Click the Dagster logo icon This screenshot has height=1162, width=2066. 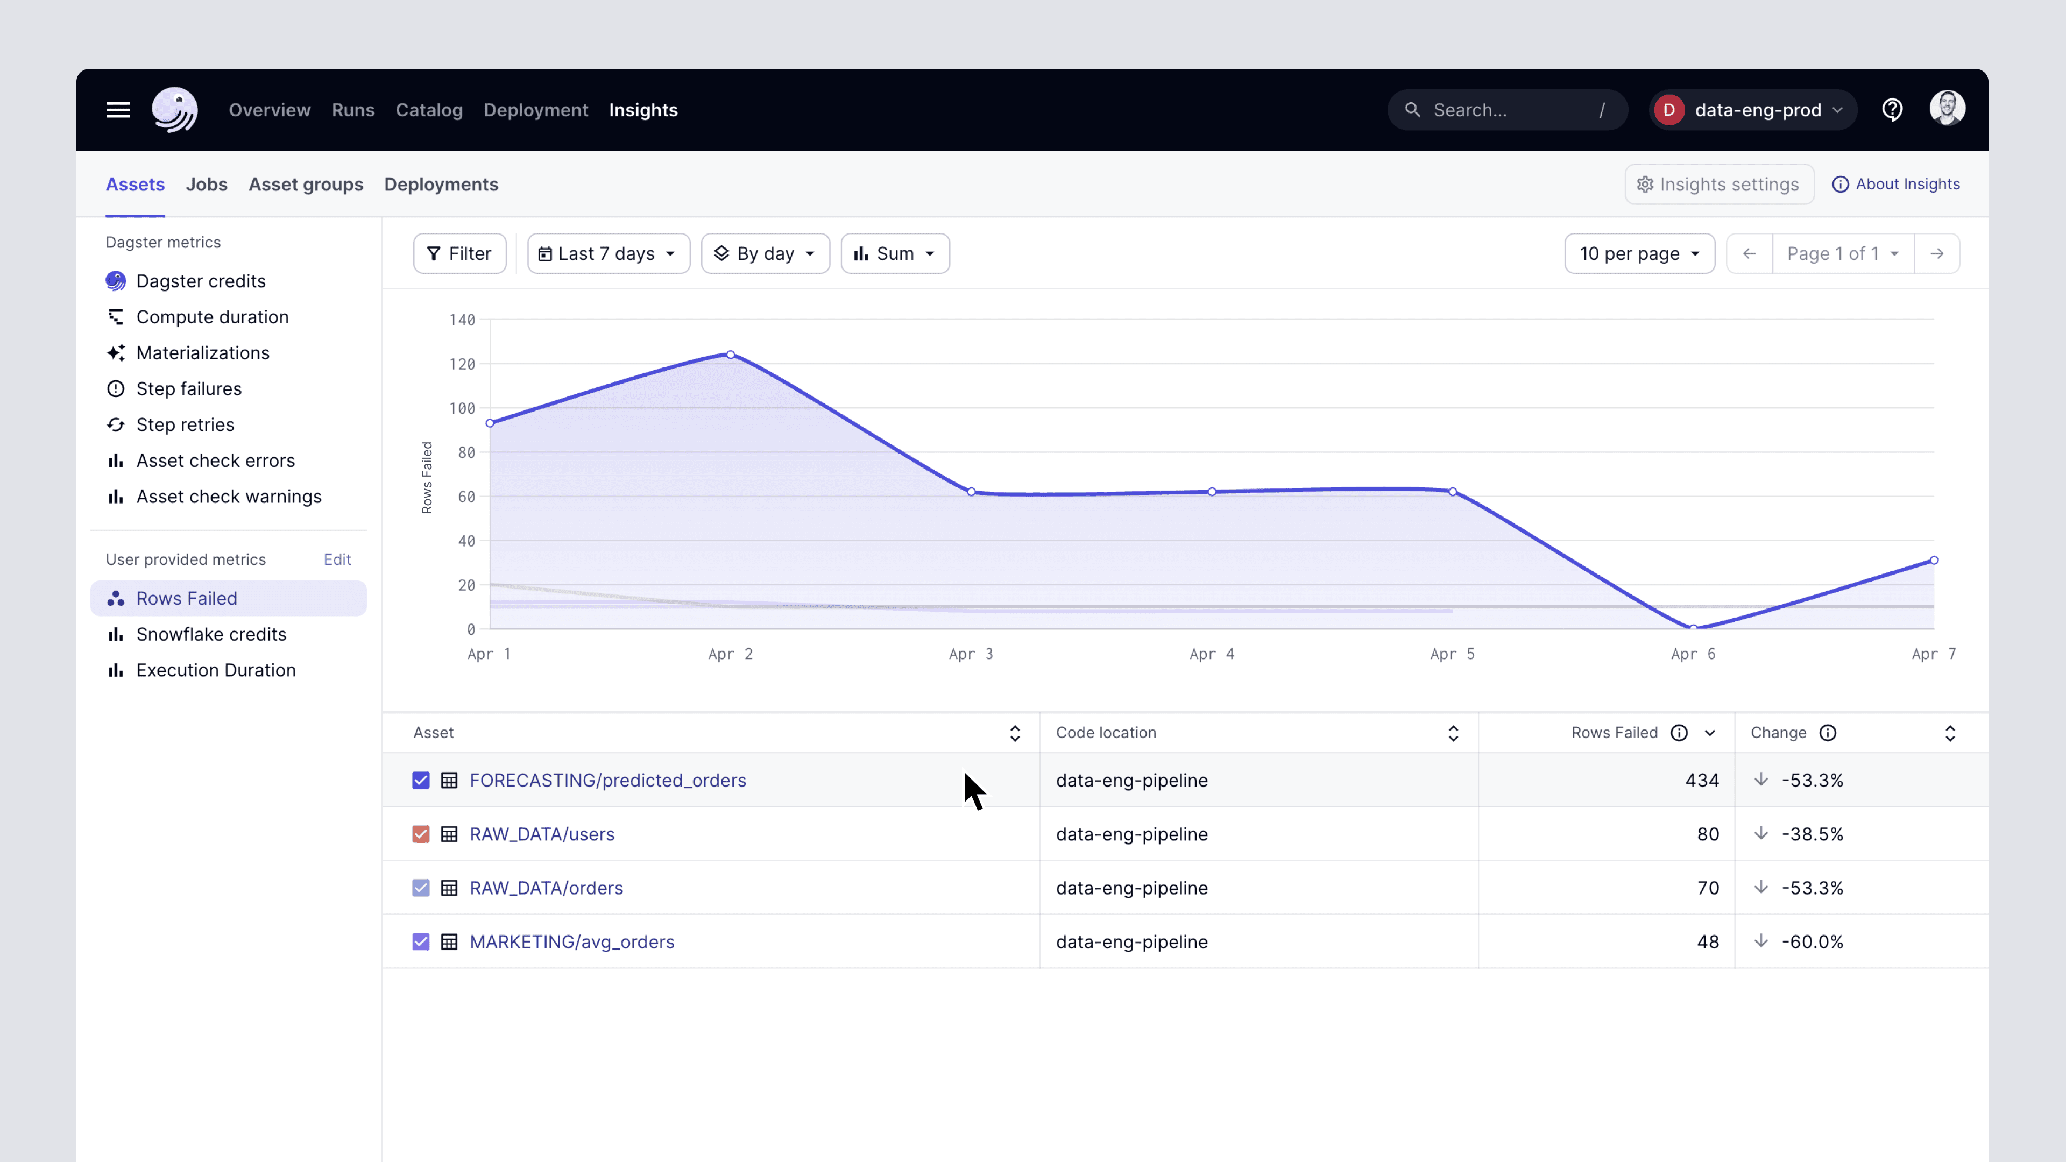click(175, 110)
